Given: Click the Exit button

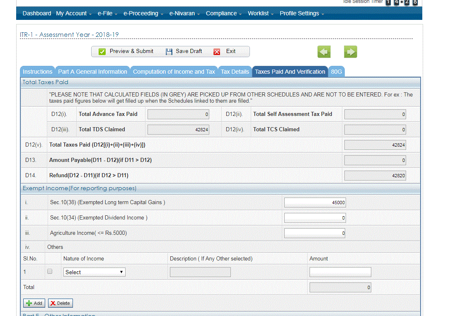Looking at the screenshot, I should [x=225, y=51].
